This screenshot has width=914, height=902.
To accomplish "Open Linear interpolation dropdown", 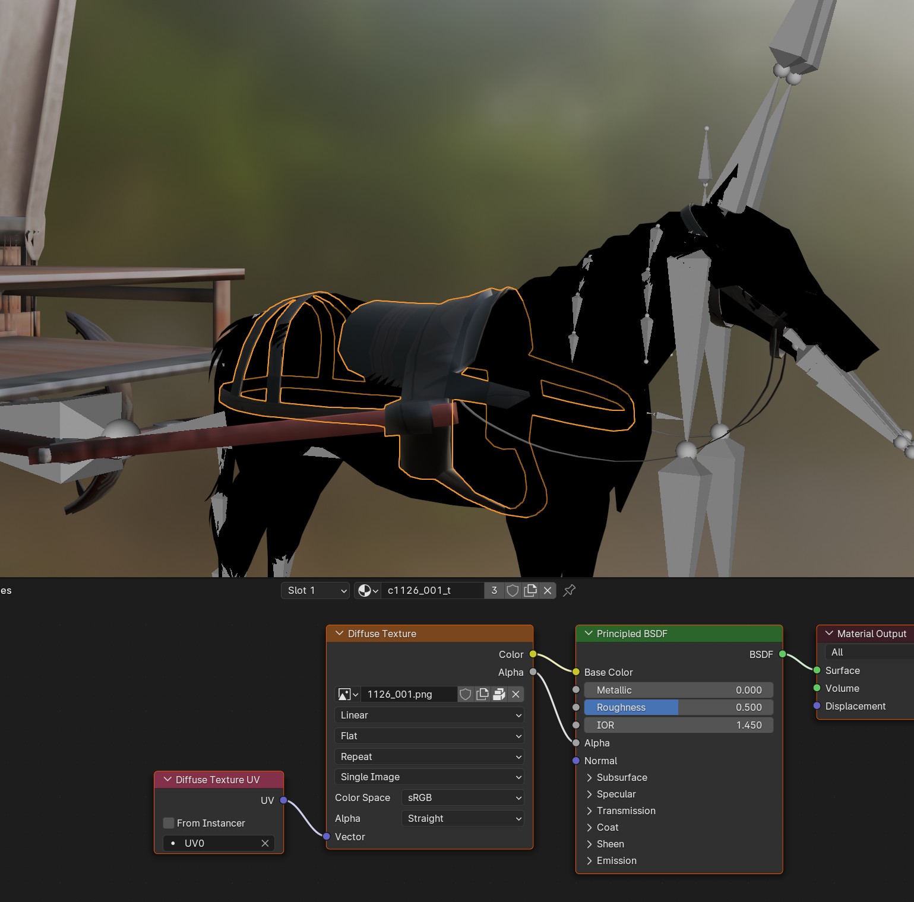I will 429,715.
